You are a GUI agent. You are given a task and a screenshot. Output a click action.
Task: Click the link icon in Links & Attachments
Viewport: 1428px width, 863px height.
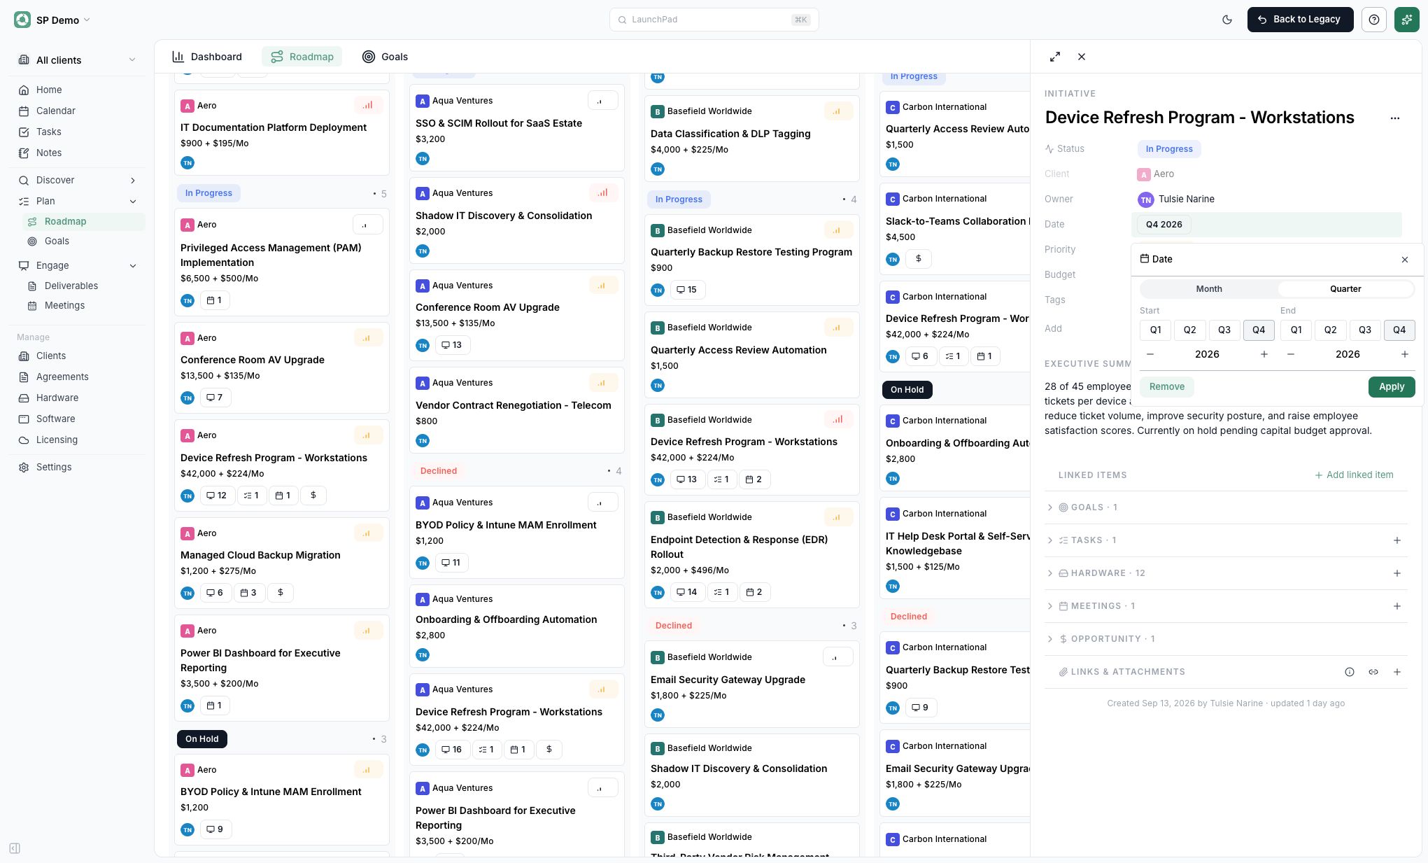tap(1373, 672)
